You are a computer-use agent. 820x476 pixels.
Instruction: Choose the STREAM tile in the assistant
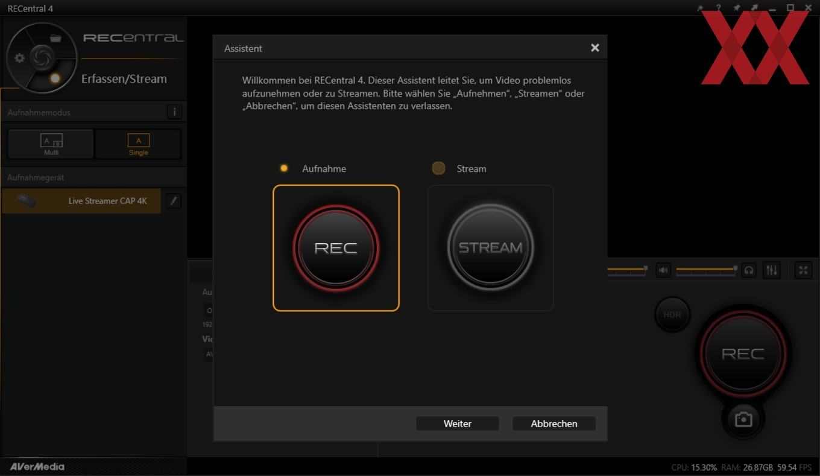pyautogui.click(x=490, y=248)
